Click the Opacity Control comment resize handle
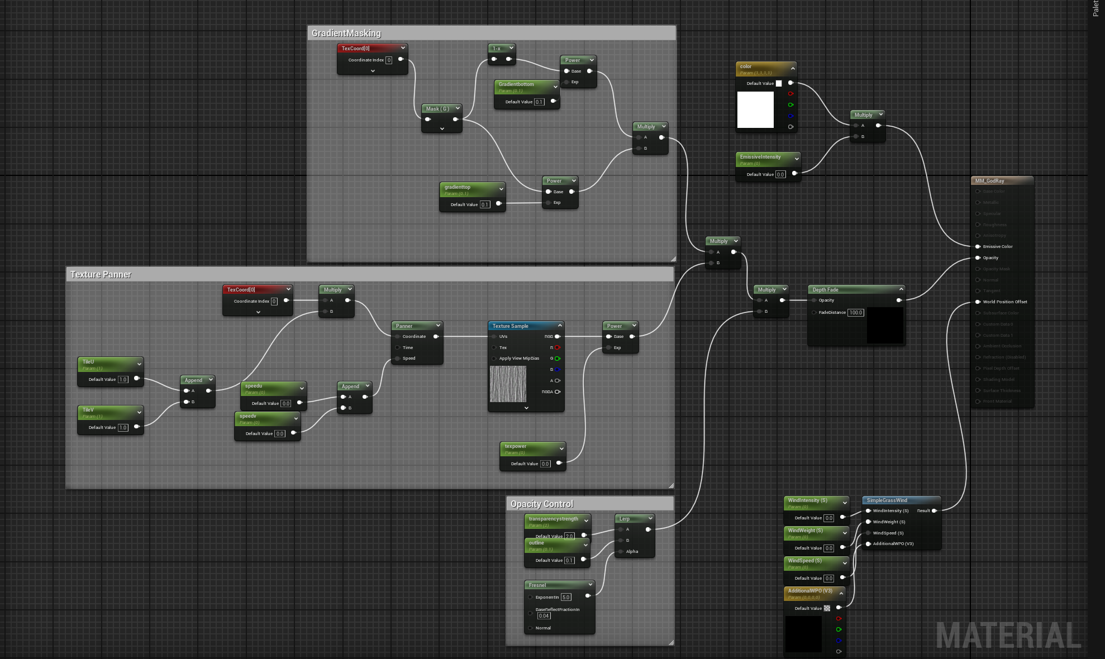This screenshot has height=659, width=1105. (x=671, y=643)
